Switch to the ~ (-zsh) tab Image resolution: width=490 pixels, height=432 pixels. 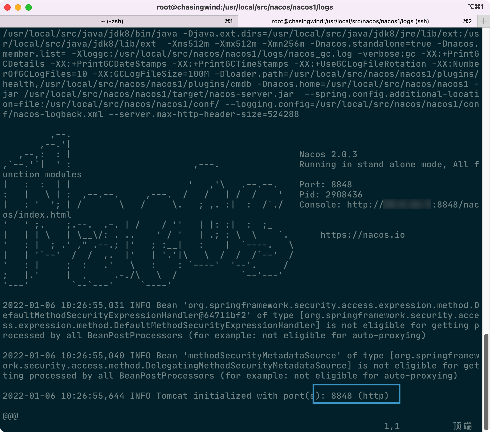click(x=119, y=21)
